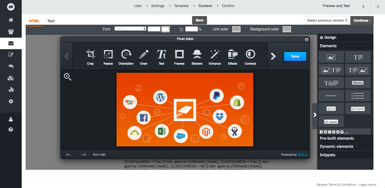Open the Orientation tool
Image resolution: width=385 pixels, height=188 pixels.
(126, 57)
